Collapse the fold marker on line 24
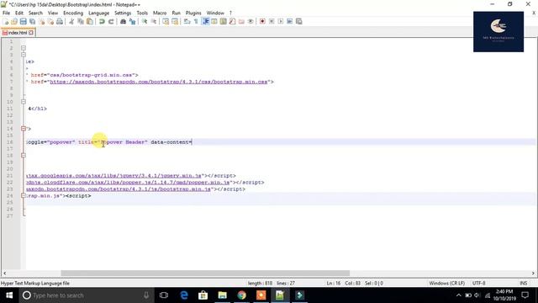 coord(24,195)
